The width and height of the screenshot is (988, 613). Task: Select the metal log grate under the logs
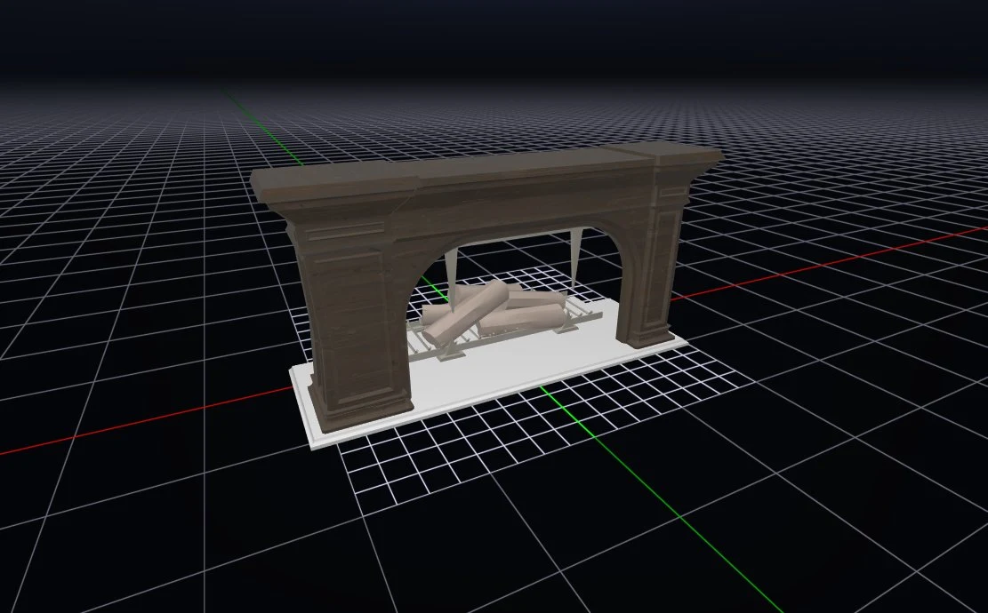point(504,330)
